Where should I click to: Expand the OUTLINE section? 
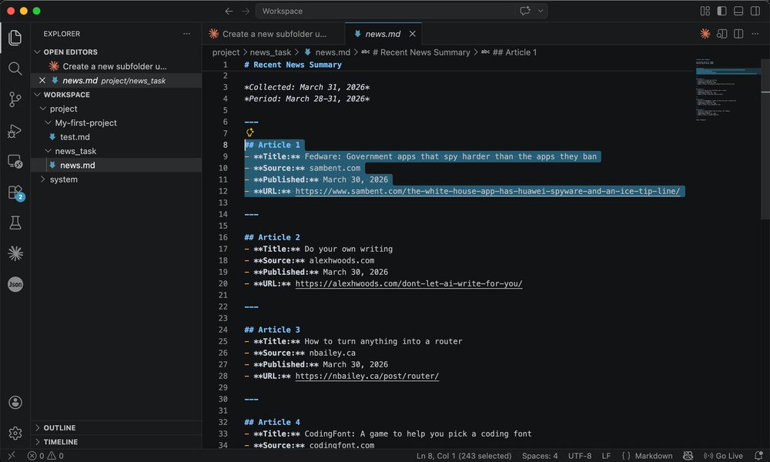[x=59, y=428]
